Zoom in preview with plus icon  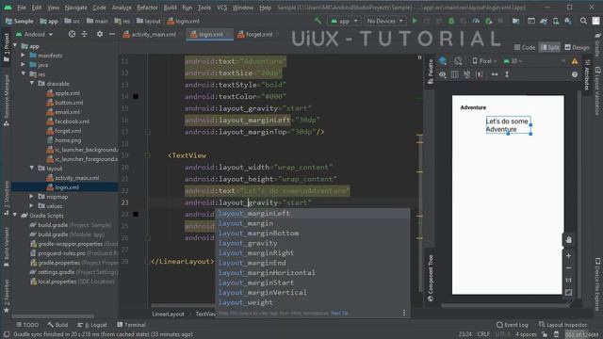(568, 255)
